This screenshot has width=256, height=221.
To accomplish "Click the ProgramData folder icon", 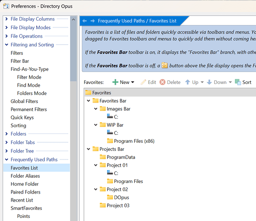I will point(103,157).
